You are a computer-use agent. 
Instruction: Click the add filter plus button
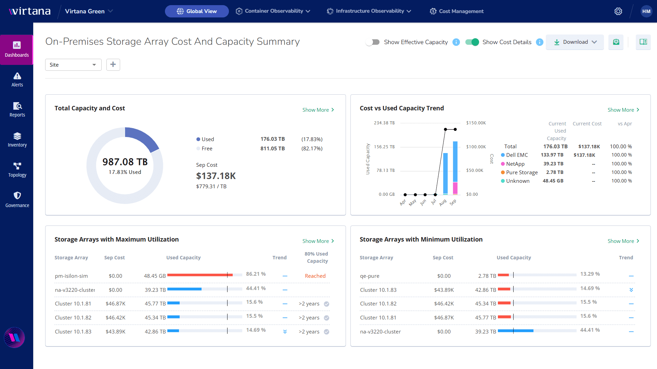(x=113, y=65)
